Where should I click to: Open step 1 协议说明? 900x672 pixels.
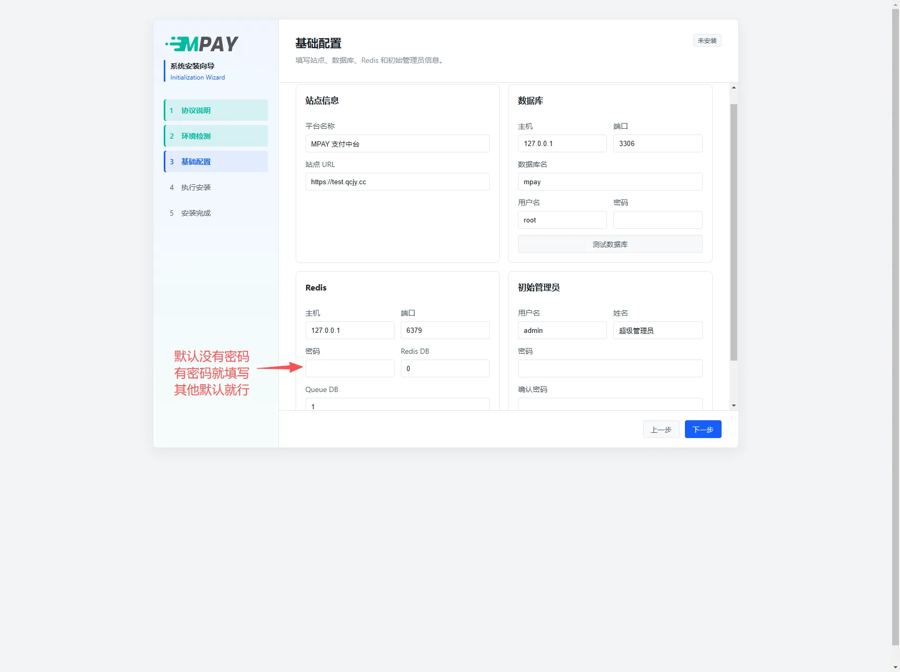(x=216, y=110)
